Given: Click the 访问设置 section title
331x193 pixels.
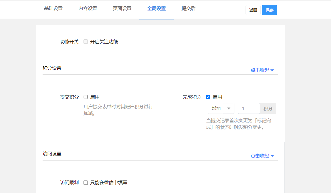Looking at the screenshot, I should 52,154.
